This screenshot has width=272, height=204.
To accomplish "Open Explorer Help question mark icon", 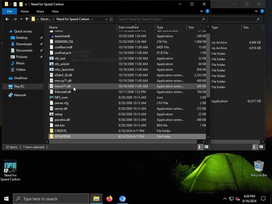I will (207, 11).
